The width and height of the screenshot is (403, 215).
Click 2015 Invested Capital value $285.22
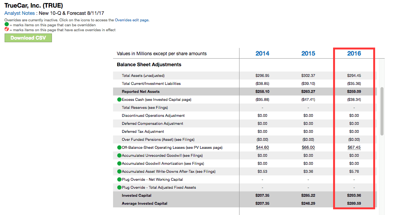(x=308, y=195)
